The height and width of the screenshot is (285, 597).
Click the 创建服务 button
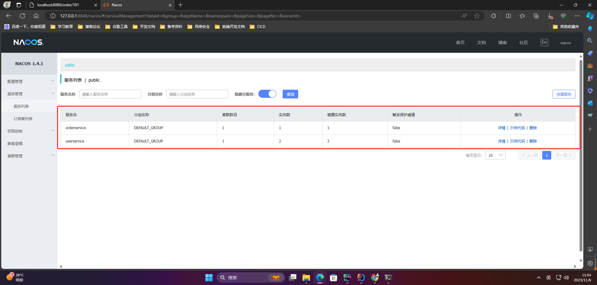pyautogui.click(x=564, y=94)
